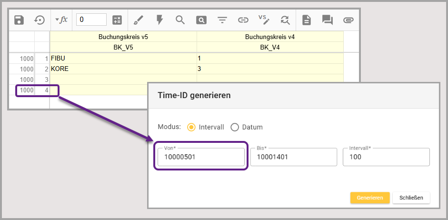Select the FIBU cell
448x220 pixels.
[x=123, y=58]
